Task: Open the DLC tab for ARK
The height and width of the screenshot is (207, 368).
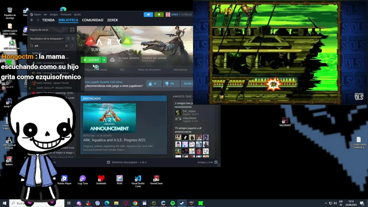Action: (x=122, y=70)
